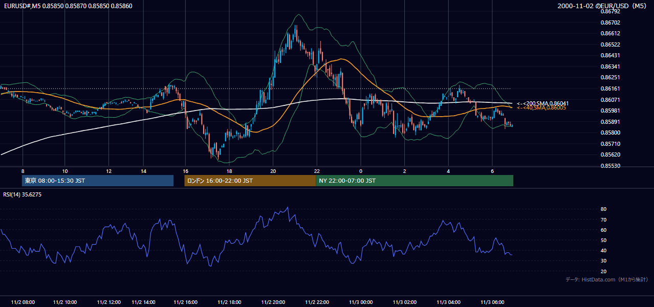Click the RSI scale level 50

(603, 240)
